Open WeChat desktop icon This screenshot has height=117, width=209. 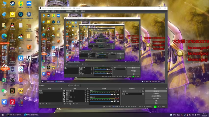4,92
